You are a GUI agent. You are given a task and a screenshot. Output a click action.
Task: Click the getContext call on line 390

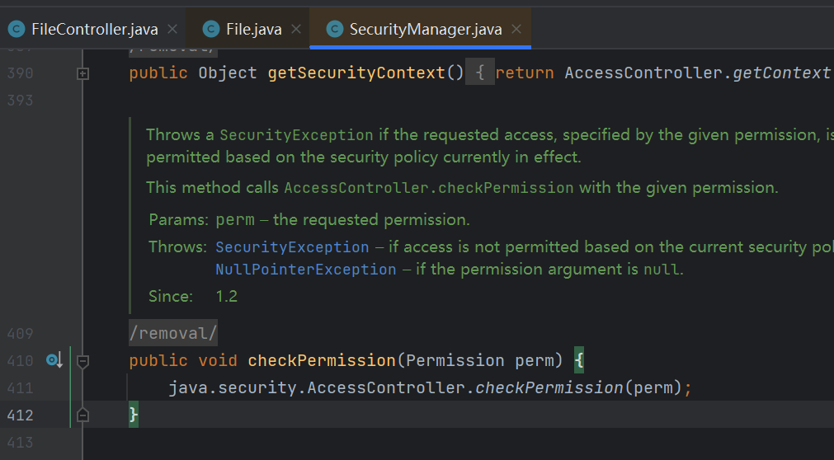click(783, 73)
